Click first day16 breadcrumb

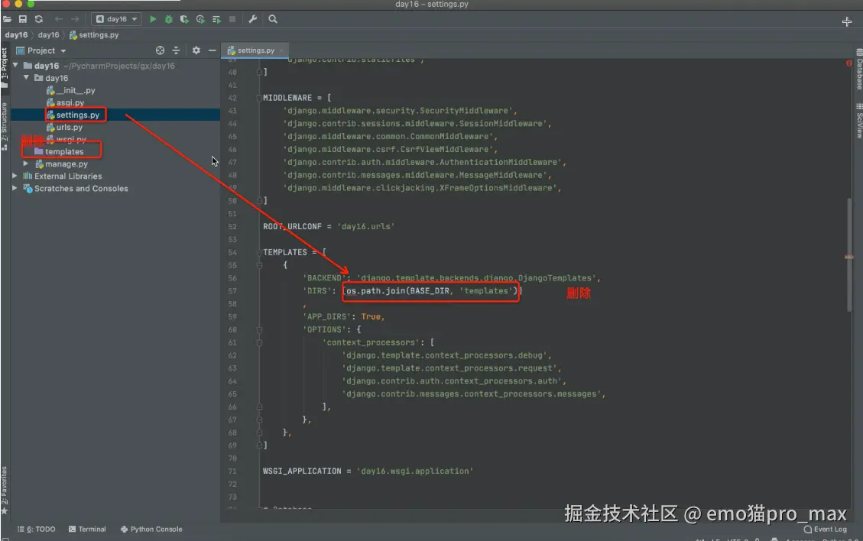[x=16, y=34]
